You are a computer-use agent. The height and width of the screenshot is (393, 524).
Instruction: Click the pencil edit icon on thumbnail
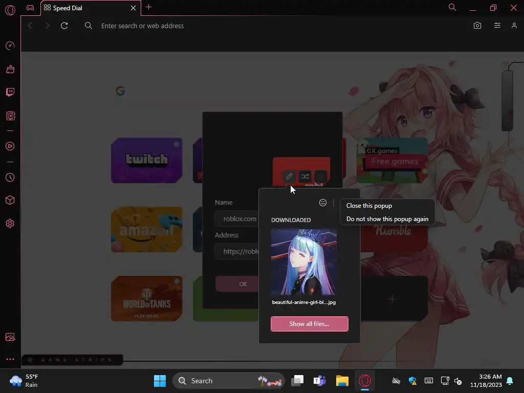tap(289, 176)
